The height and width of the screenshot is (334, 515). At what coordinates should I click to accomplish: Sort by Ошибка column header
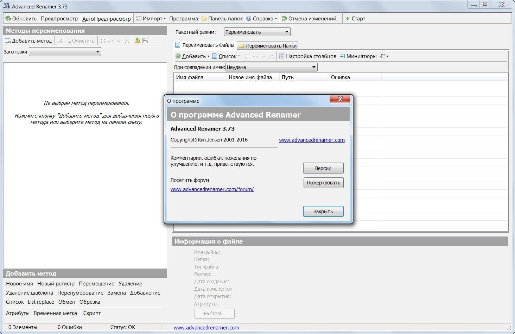355,77
